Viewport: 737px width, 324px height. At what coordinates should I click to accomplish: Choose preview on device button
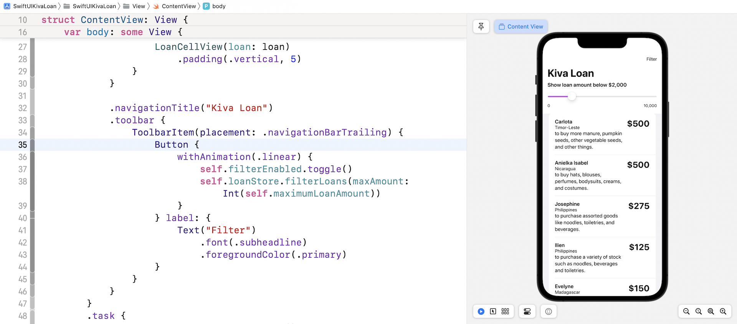(x=549, y=311)
